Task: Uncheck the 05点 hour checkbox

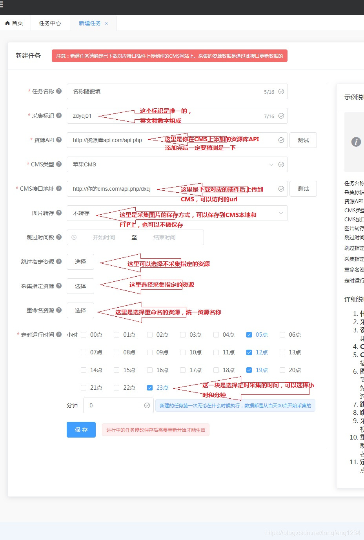Action: pyautogui.click(x=249, y=335)
